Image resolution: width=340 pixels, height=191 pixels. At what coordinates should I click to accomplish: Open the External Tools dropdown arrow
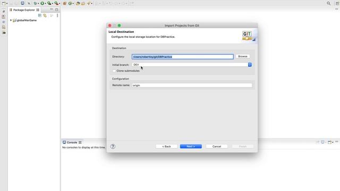[59, 4]
